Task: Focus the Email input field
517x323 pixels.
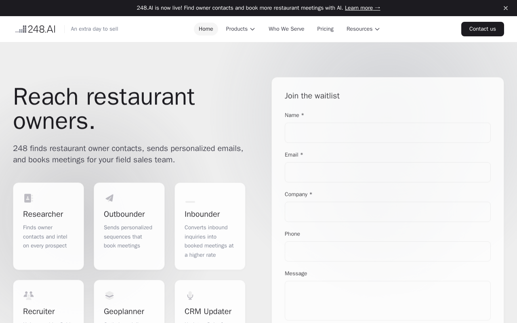Action: (x=388, y=172)
